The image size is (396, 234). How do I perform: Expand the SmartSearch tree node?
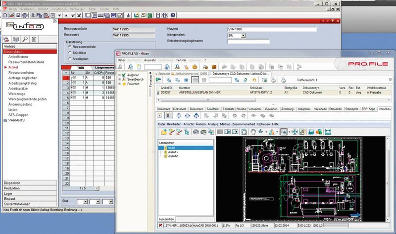point(119,79)
